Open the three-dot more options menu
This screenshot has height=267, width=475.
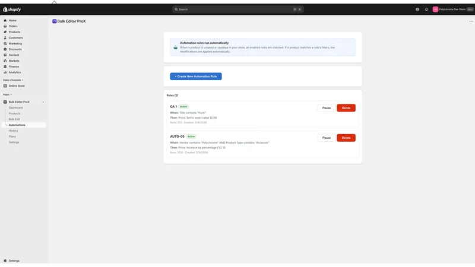(x=471, y=21)
